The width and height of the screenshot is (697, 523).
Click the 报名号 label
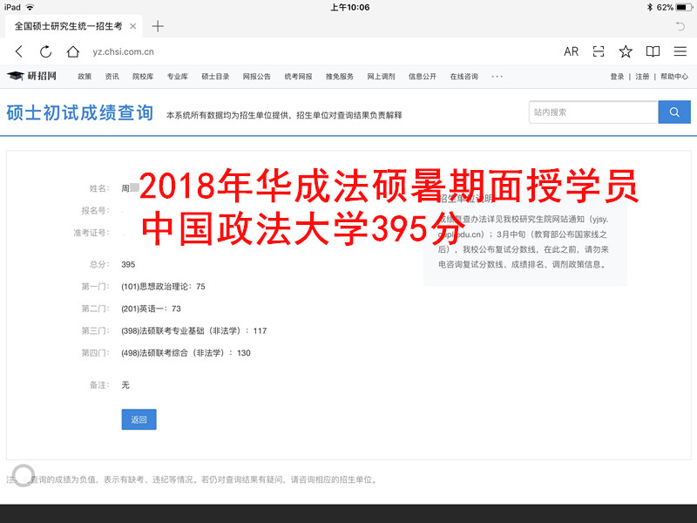pyautogui.click(x=95, y=210)
